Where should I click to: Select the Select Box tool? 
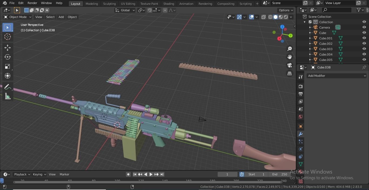tap(8, 27)
